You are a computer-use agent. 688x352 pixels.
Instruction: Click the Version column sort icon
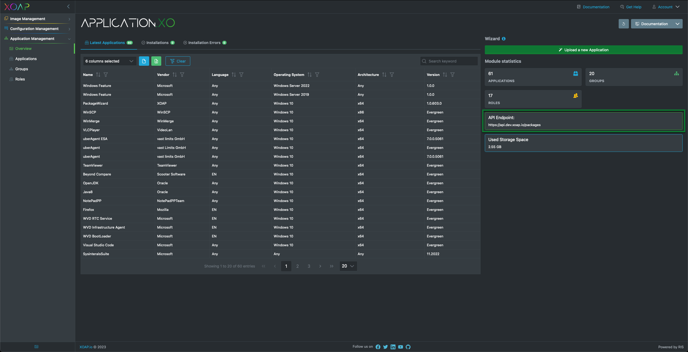445,75
